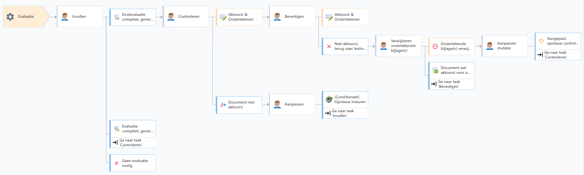Viewport: 584px width, 175px height.
Task: Click red minus icon of 'Ondertekende bijlage(n) verwij...'
Action: (435, 47)
